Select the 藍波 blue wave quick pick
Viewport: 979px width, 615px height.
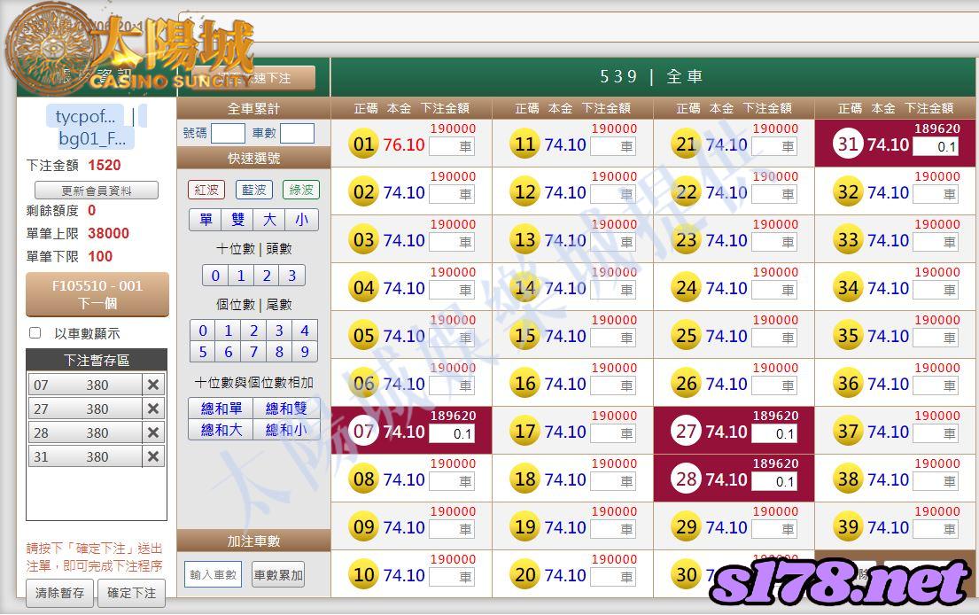pyautogui.click(x=253, y=190)
